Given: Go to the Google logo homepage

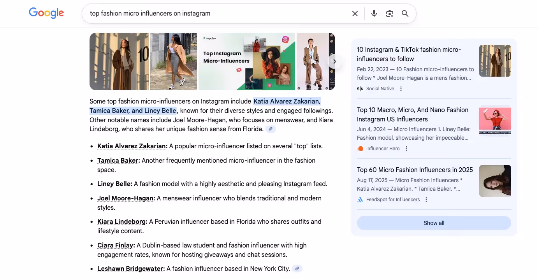Looking at the screenshot, I should [x=46, y=13].
